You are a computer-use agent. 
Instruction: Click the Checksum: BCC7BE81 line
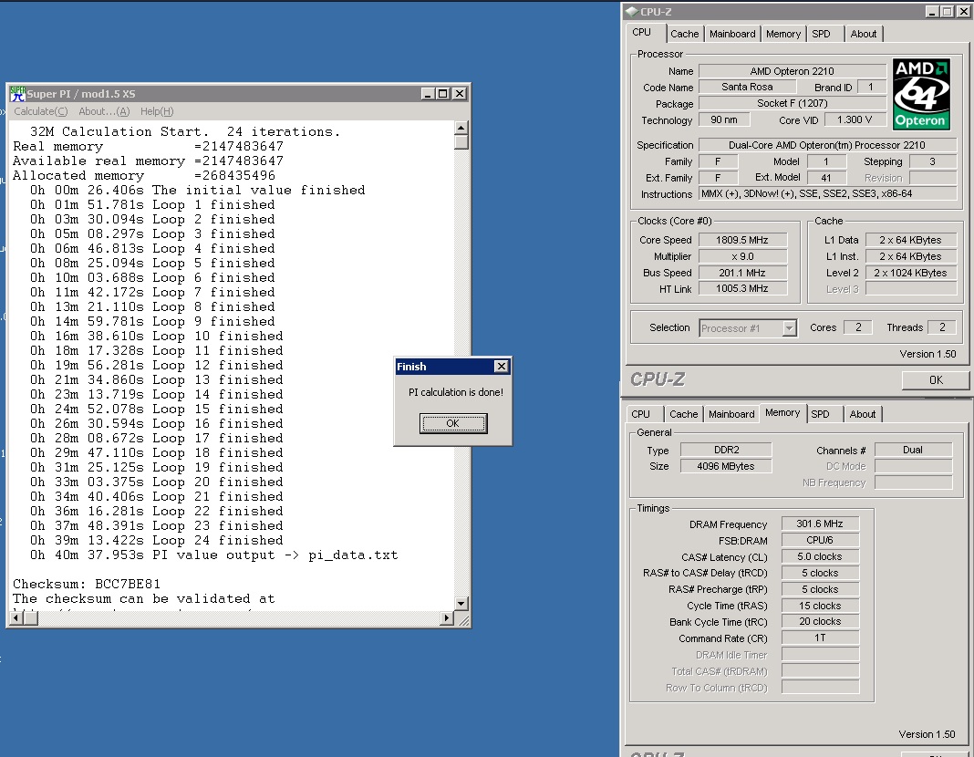[x=87, y=585]
